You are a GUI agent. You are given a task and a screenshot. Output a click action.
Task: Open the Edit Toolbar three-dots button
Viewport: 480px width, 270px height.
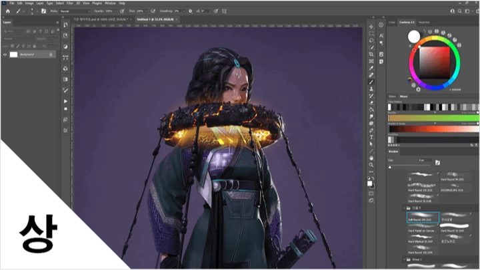click(371, 172)
